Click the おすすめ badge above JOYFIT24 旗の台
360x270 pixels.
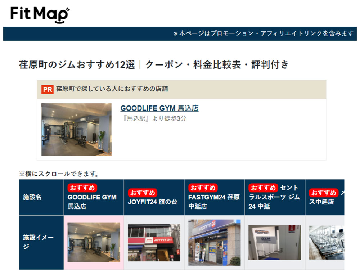tap(143, 192)
